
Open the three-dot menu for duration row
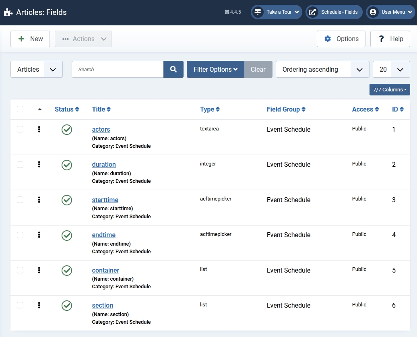[x=39, y=164]
